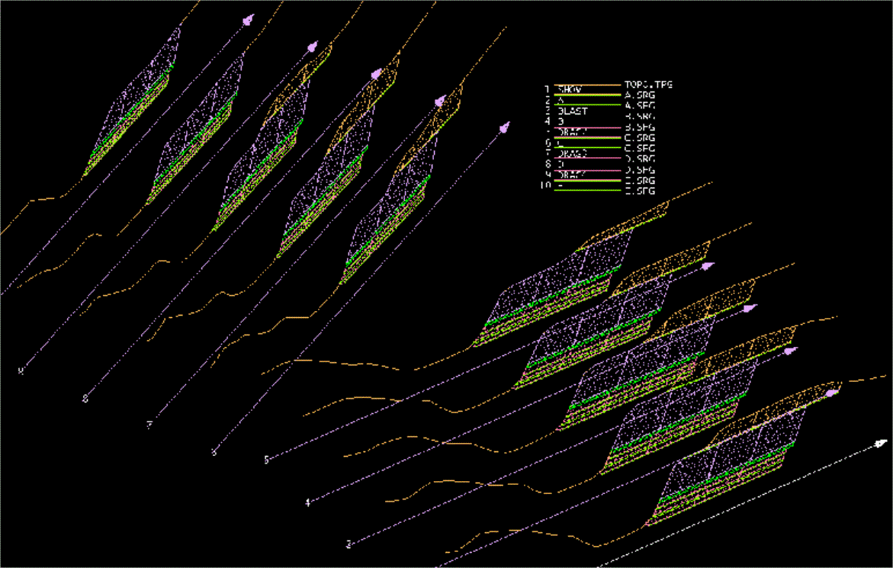Viewport: 893px width, 568px height.
Task: Click the large white arrowhead on white baseline
Action: point(881,444)
